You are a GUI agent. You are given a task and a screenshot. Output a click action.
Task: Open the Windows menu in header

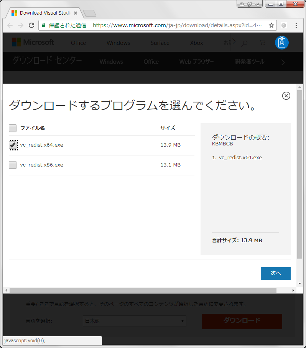click(118, 43)
